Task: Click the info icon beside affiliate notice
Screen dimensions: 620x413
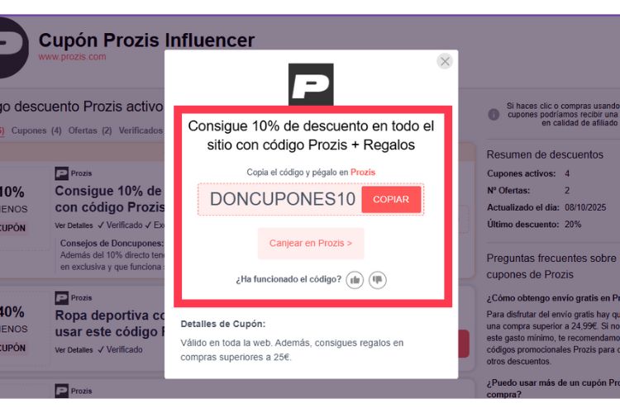Action: (494, 115)
